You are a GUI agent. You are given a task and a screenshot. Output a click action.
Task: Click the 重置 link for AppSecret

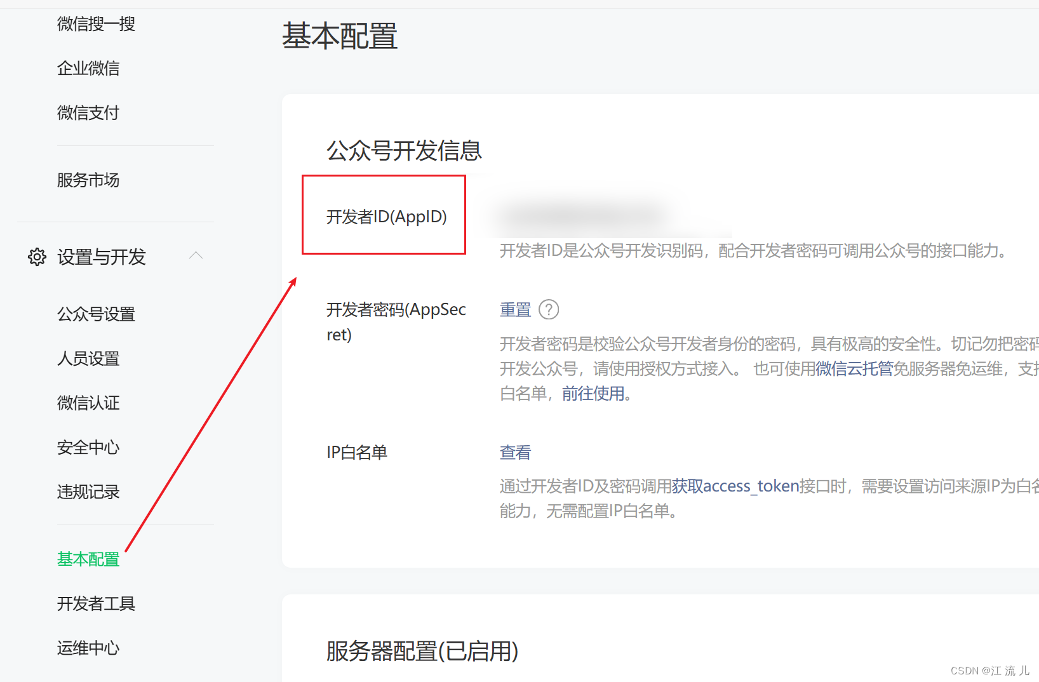pos(515,310)
